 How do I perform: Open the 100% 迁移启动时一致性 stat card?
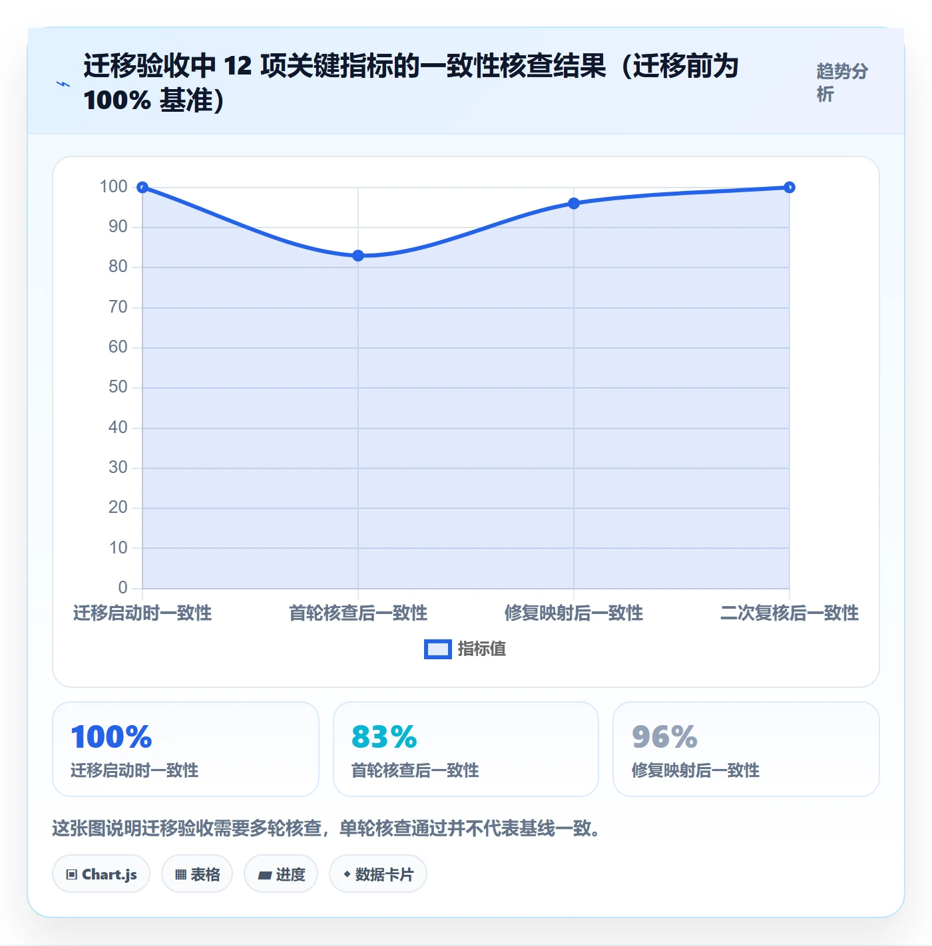coord(186,749)
